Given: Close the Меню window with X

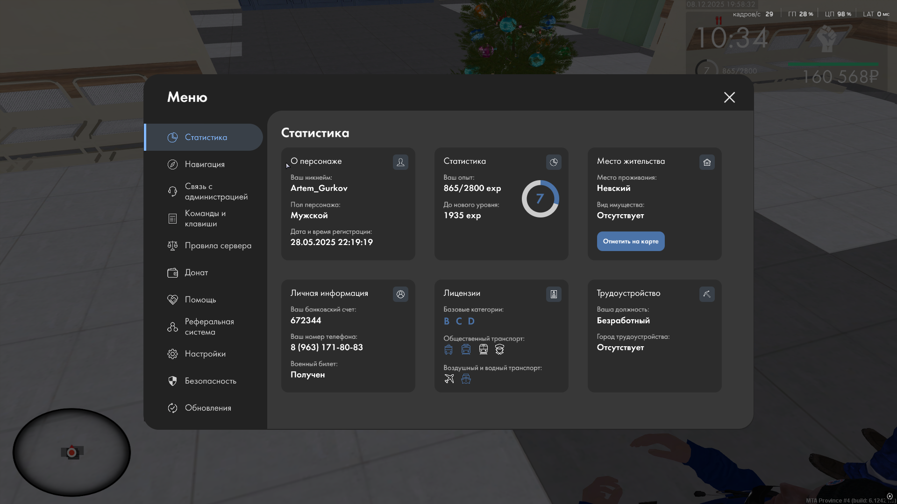Looking at the screenshot, I should [x=729, y=97].
